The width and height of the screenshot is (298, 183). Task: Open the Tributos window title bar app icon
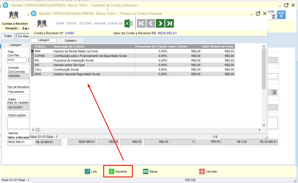point(34,13)
